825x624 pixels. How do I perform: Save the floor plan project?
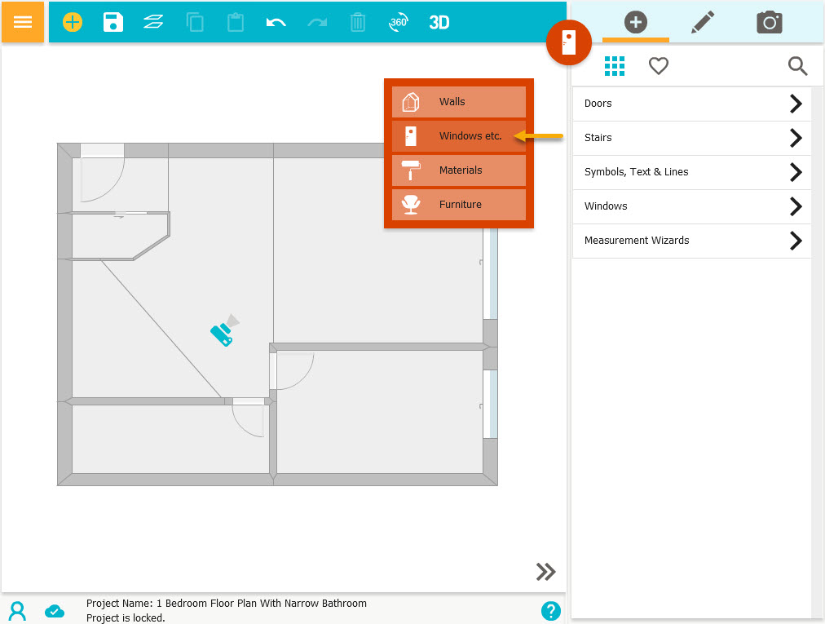click(112, 22)
